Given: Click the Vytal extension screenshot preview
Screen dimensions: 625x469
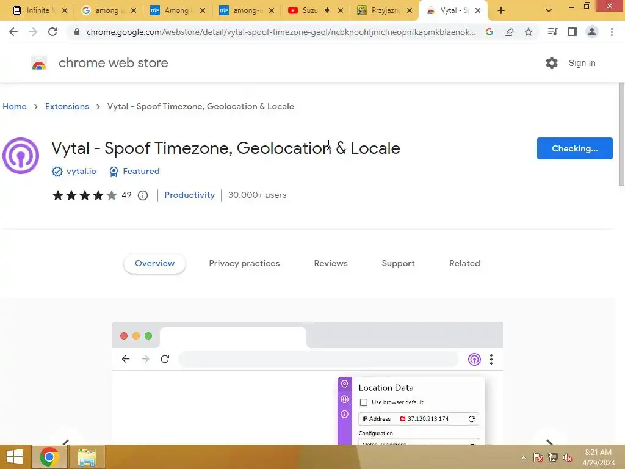Looking at the screenshot, I should (308, 384).
